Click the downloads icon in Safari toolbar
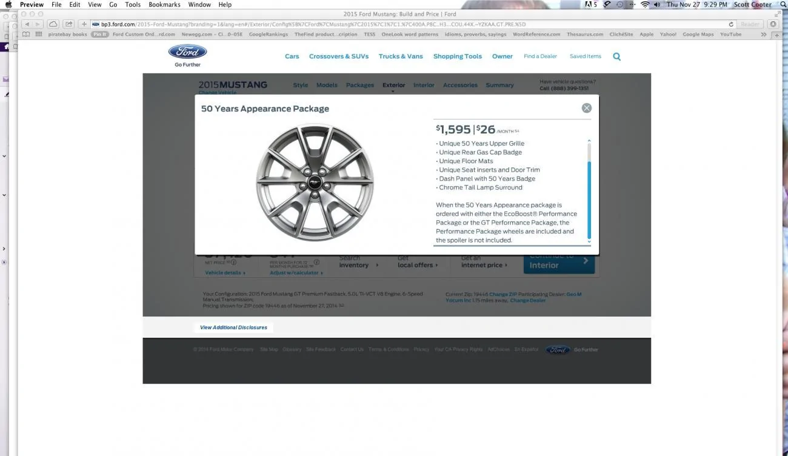 coord(773,24)
